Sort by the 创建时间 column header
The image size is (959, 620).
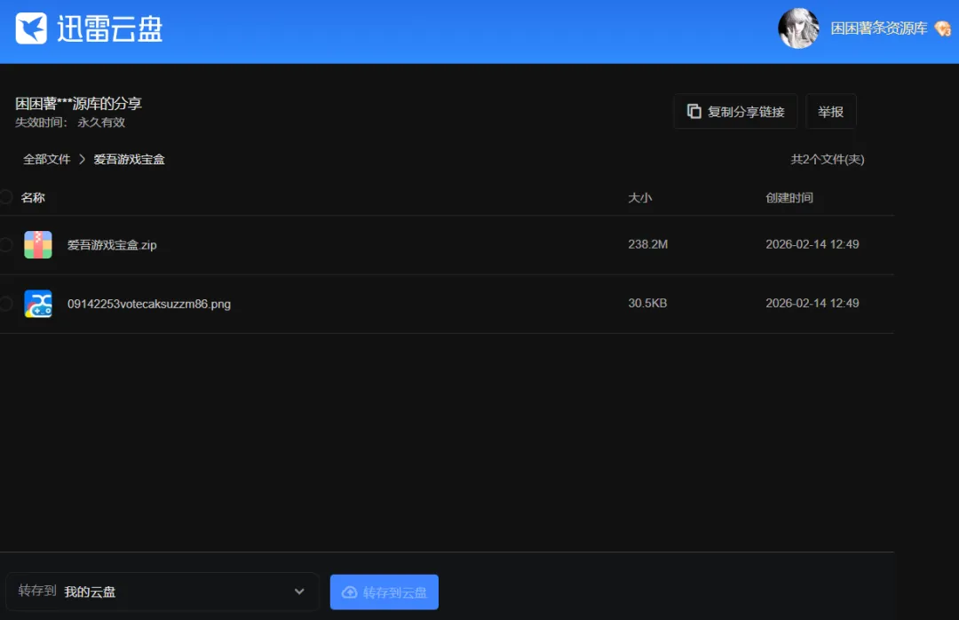[x=789, y=198]
